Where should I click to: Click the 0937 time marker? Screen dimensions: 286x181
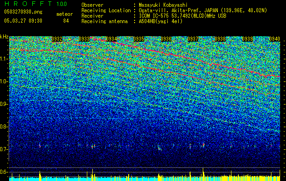tap(193, 39)
